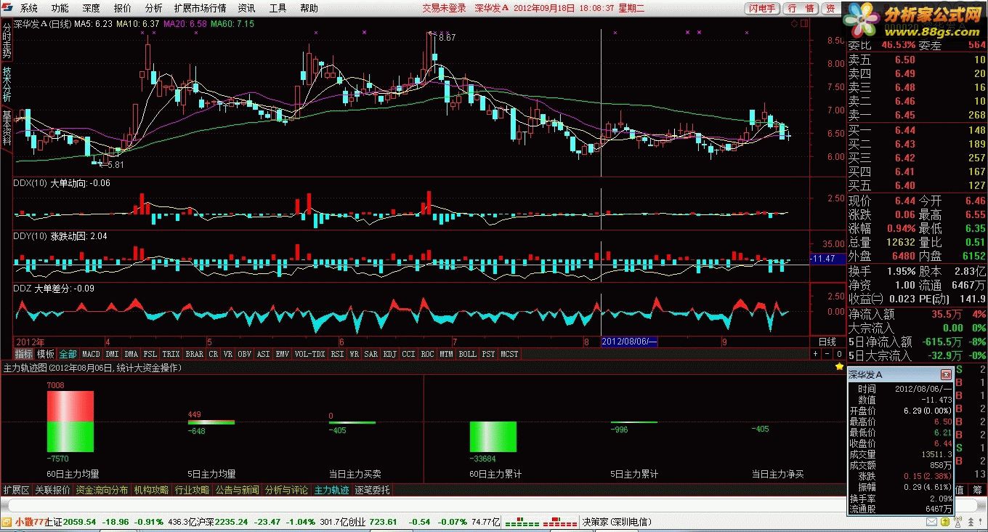Image resolution: width=988 pixels, height=532 pixels.
Task: Open the 日线 period selector
Action: (827, 342)
